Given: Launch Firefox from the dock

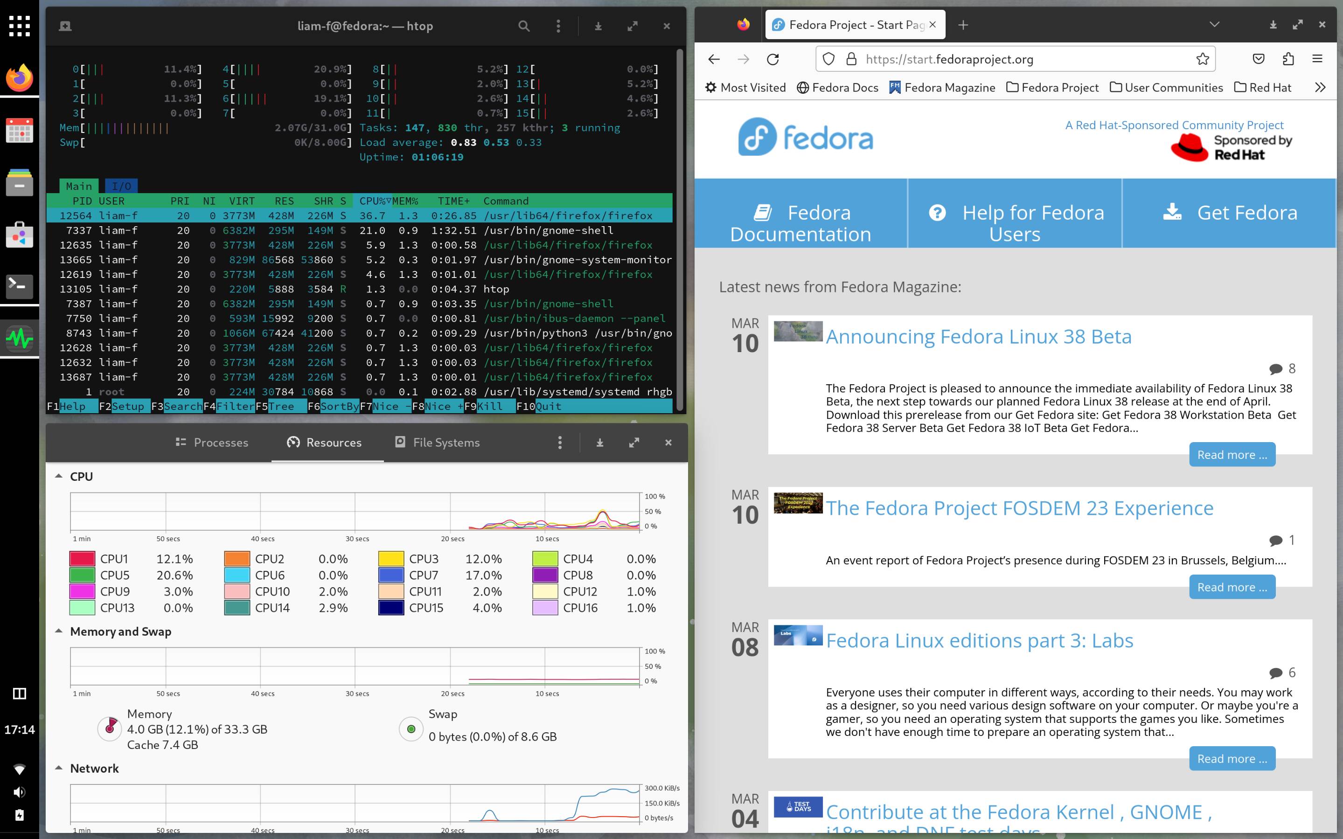Looking at the screenshot, I should point(20,78).
